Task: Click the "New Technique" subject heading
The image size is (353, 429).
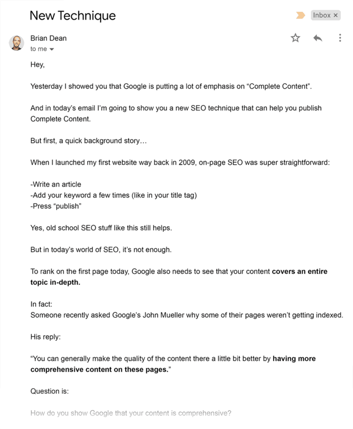Action: coord(73,16)
